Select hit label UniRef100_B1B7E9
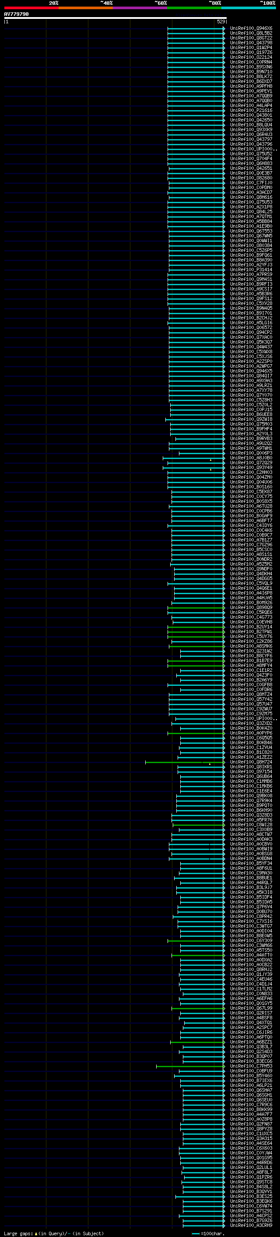The height and width of the screenshot is (1237, 280). tap(251, 660)
